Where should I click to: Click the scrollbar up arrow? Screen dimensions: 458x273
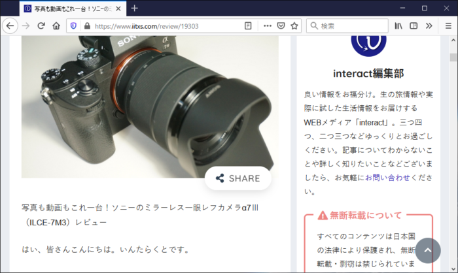453,40
